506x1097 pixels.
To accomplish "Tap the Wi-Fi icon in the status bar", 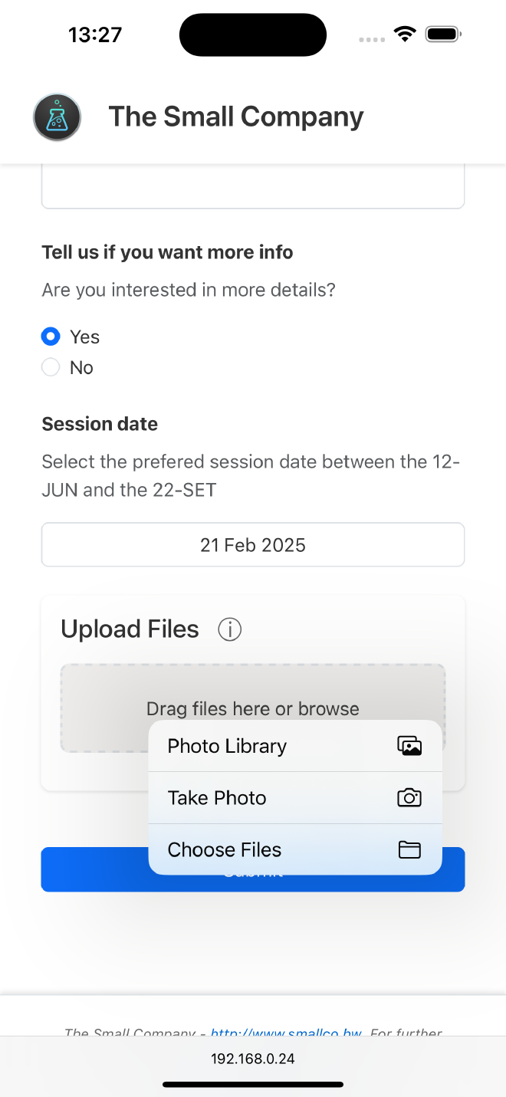I will [x=405, y=34].
